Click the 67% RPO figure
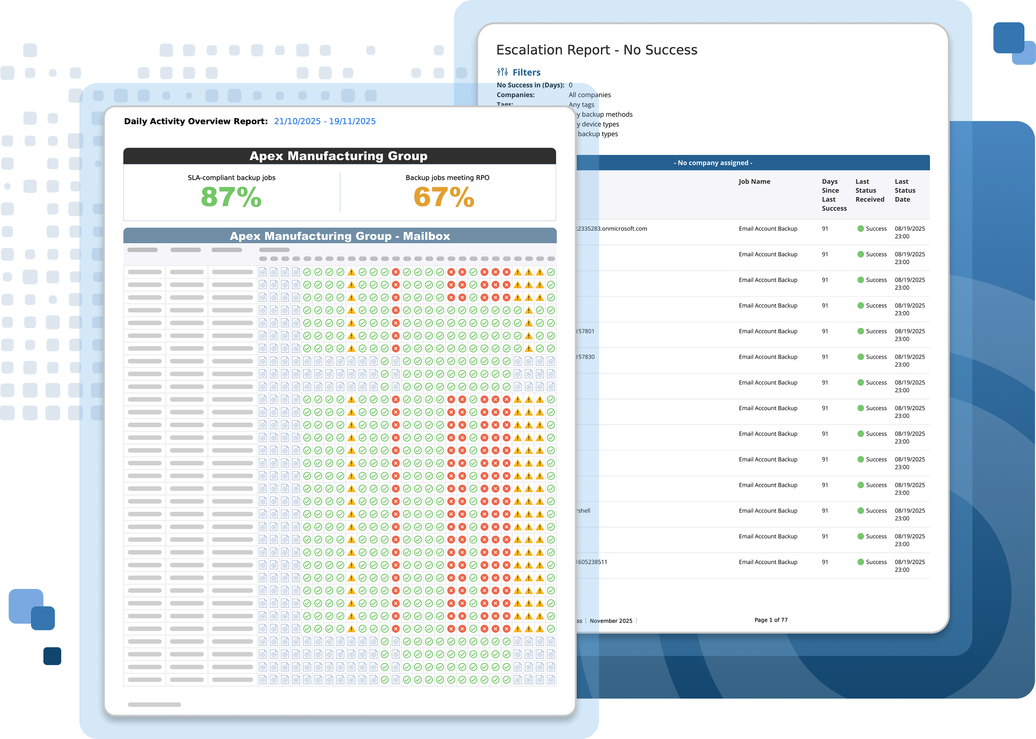Screen dimensions: 1036x739 [444, 197]
